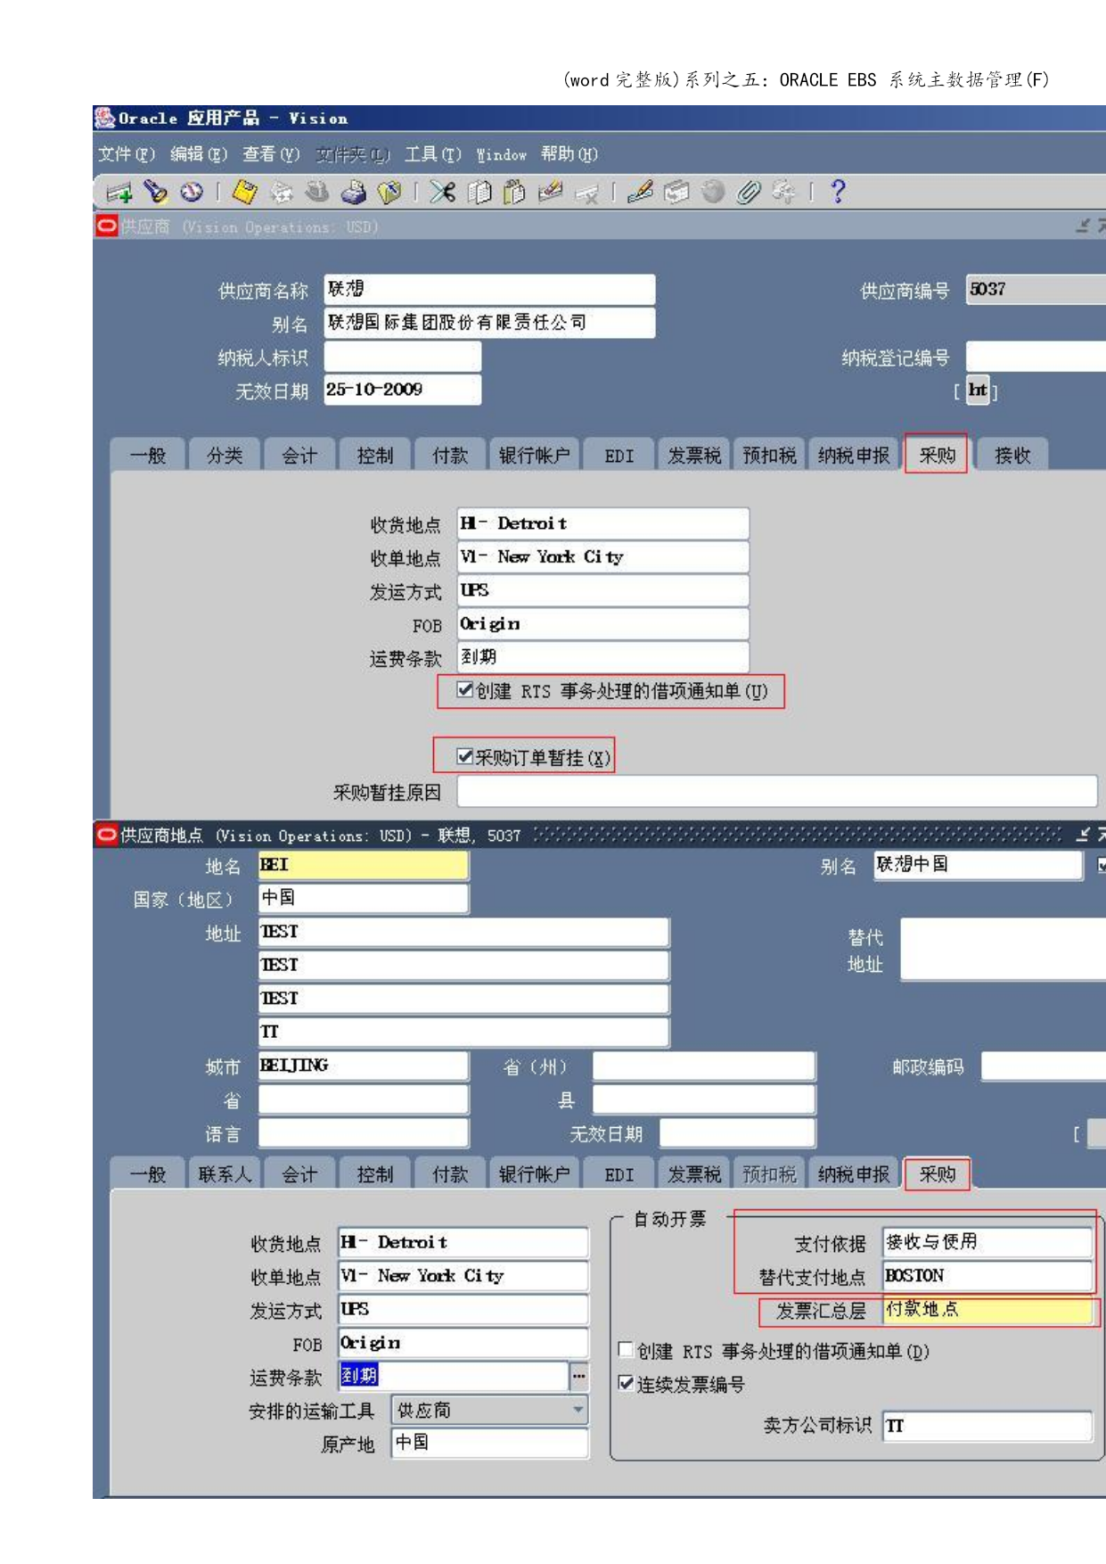This screenshot has height=1564, width=1106.
Task: Open the 工具(T) menu
Action: click(433, 154)
